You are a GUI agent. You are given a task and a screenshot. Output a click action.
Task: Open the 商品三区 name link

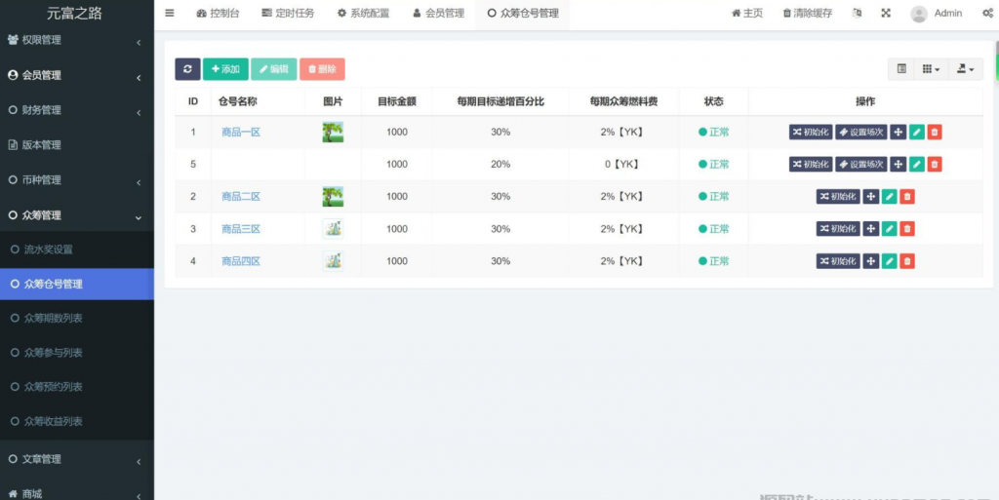tap(241, 229)
